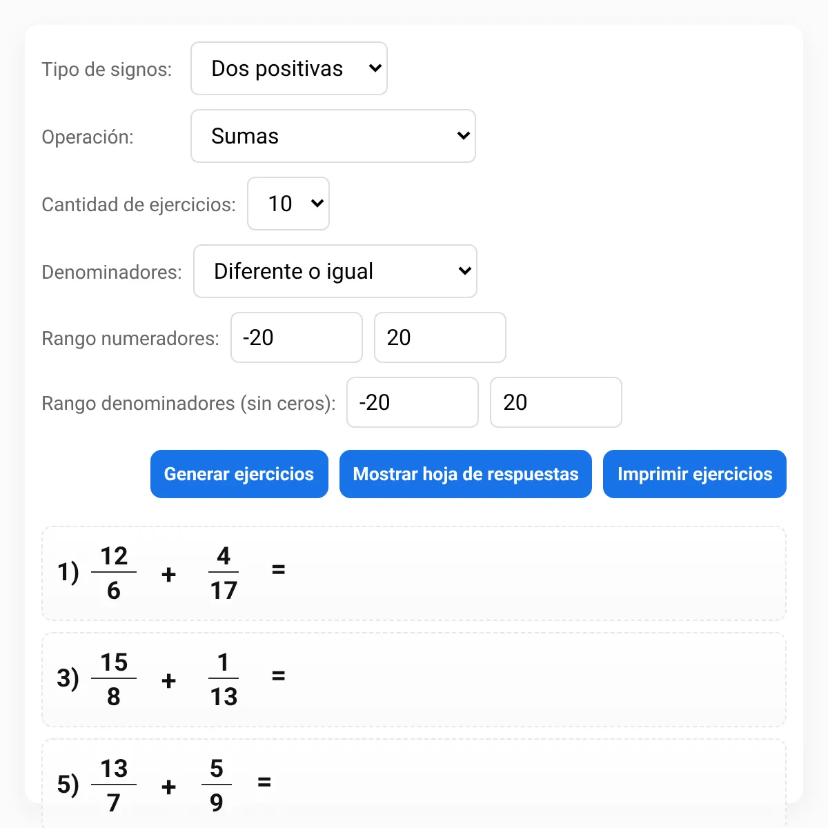The height and width of the screenshot is (828, 828).
Task: Click Imprimir ejercicios button
Action: [x=695, y=474]
